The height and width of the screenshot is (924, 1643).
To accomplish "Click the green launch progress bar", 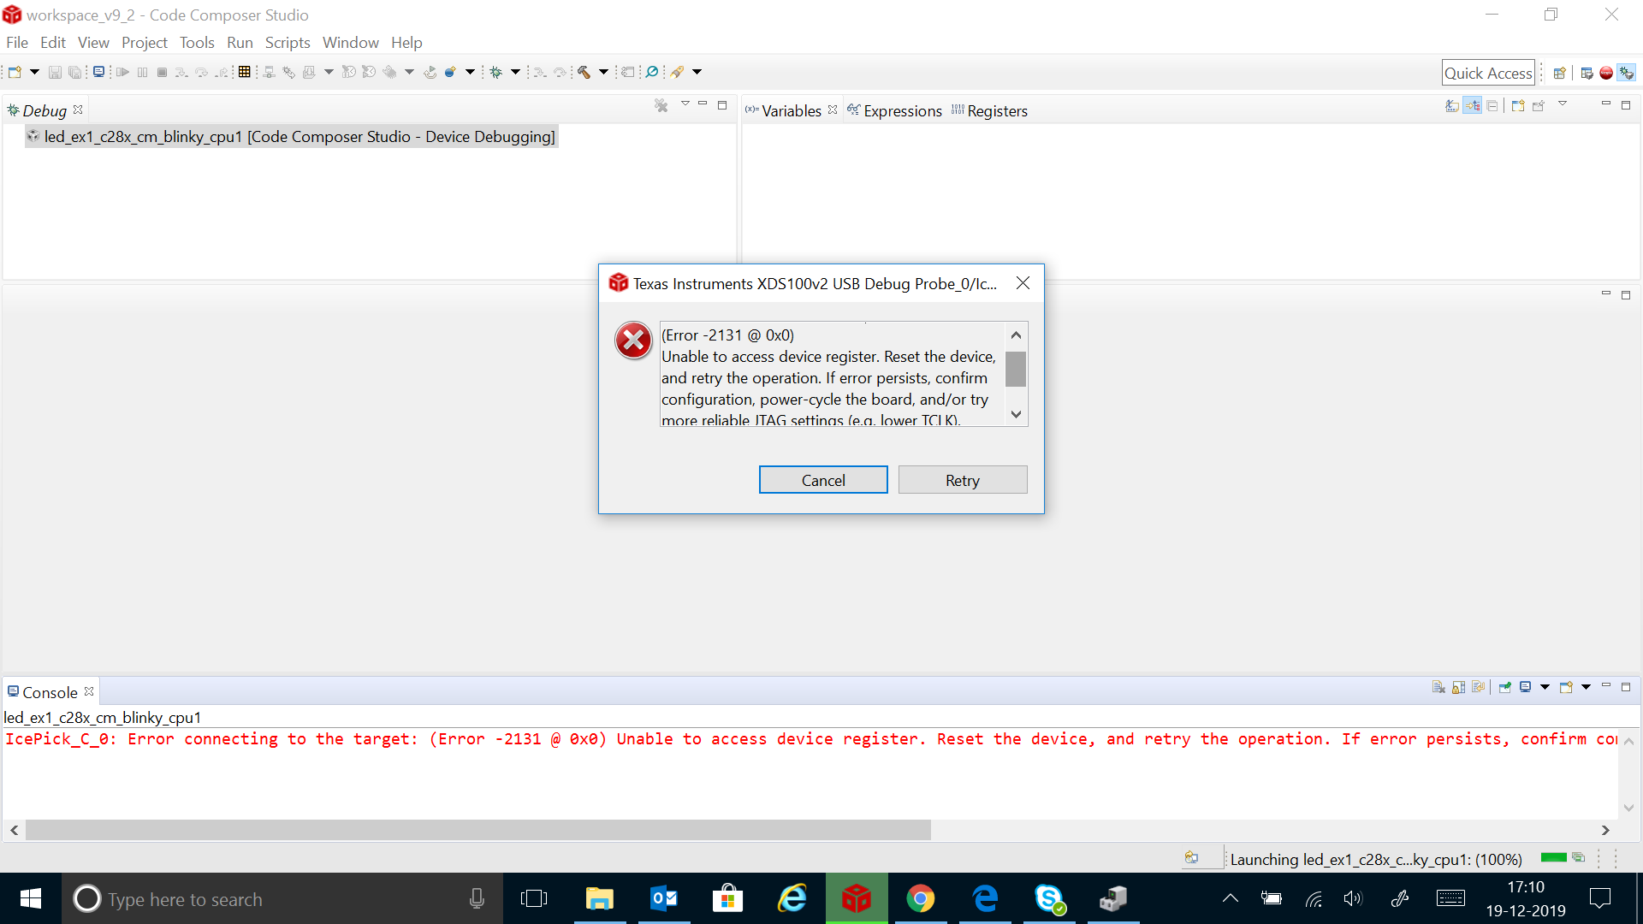I will pos(1553,857).
